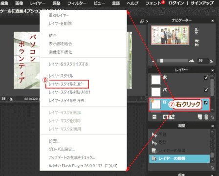The width and height of the screenshot is (219, 176).
Task: Click the zoom percentage field showing 58
Action: 203,61
